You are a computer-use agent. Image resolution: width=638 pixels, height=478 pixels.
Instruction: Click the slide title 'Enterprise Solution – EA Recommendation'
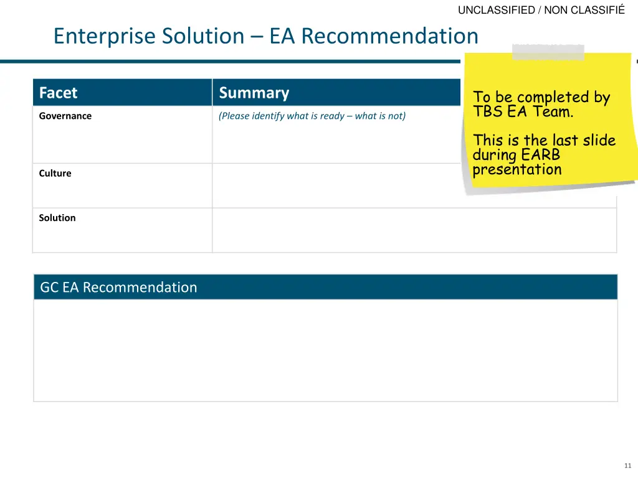pyautogui.click(x=265, y=35)
